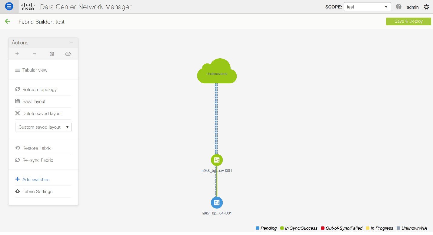This screenshot has height=235, width=433.
Task: Open the Custom saved layout dropdown
Action: [43, 127]
